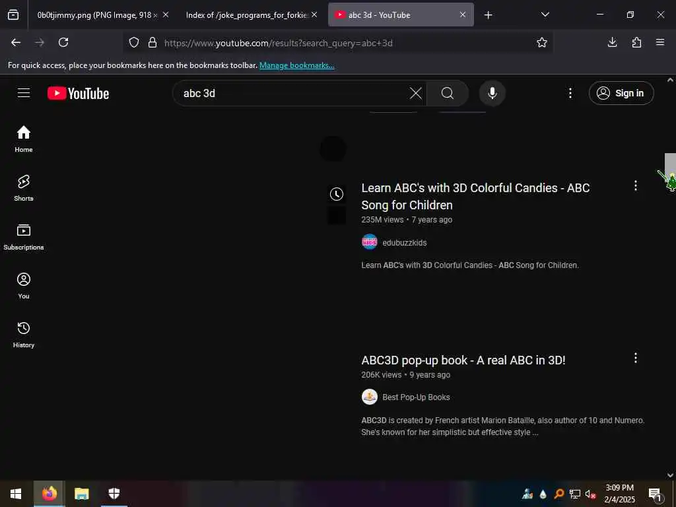The image size is (676, 507).
Task: Open the network tray icon
Action: click(x=575, y=494)
